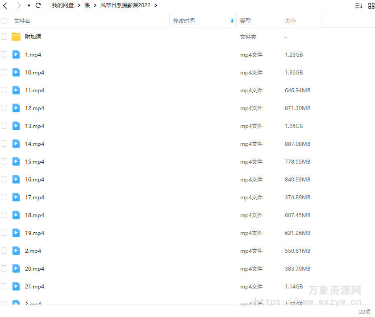Navigate to the 课 breadcrumb entry

click(87, 5)
